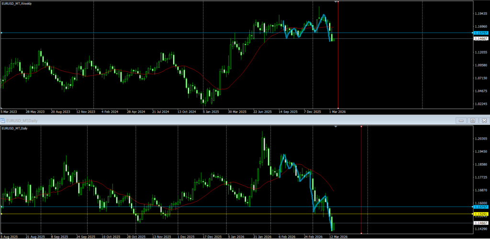Click top anchor of red vertical line, Weekly chart
The height and width of the screenshot is (239, 490).
coord(338,2)
